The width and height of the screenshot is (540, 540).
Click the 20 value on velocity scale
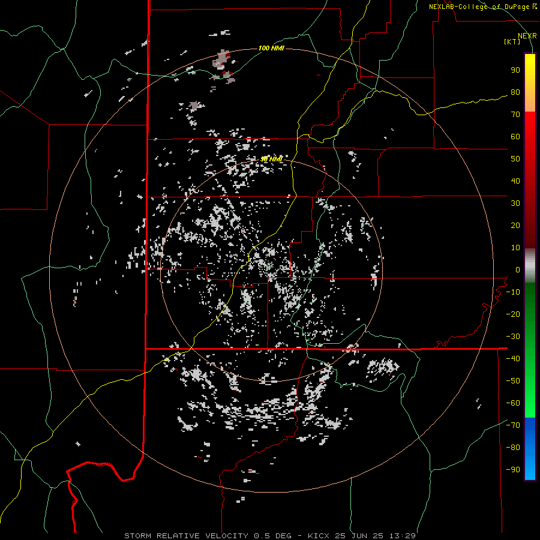tap(515, 225)
